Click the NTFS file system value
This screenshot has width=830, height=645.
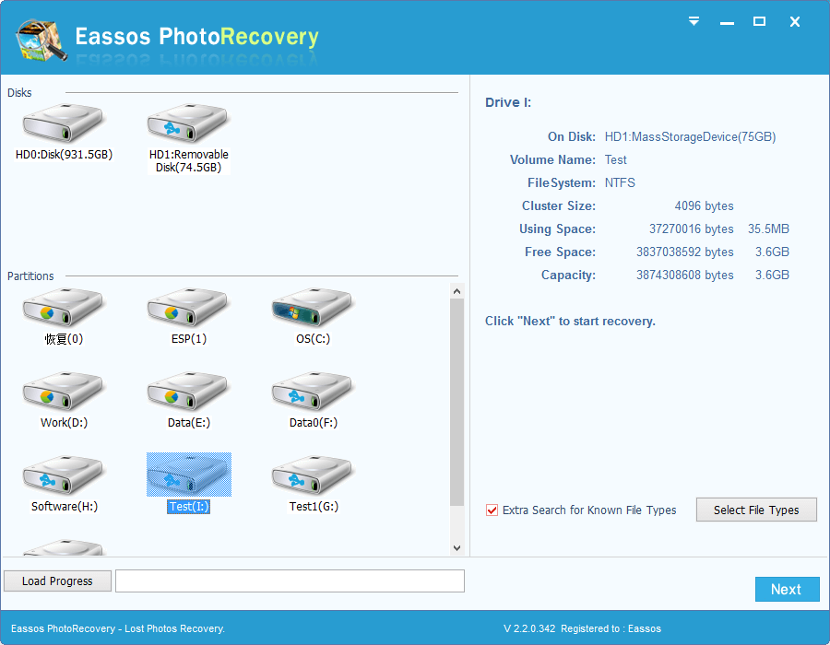pos(620,183)
